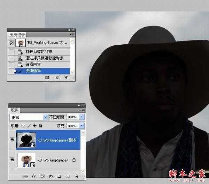Select the 快速选择 history state
This screenshot has width=209, height=184.
pyautogui.click(x=39, y=71)
